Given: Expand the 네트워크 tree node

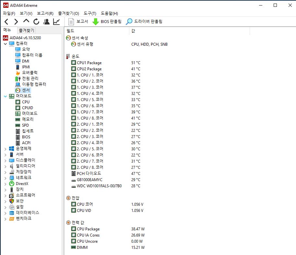Looking at the screenshot, I should pyautogui.click(x=5, y=178).
